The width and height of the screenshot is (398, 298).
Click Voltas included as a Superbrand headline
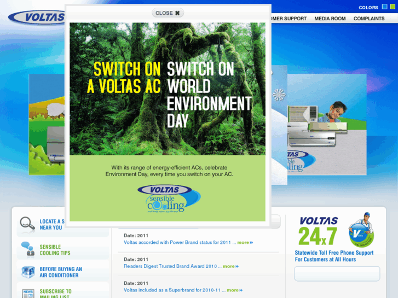(x=172, y=290)
